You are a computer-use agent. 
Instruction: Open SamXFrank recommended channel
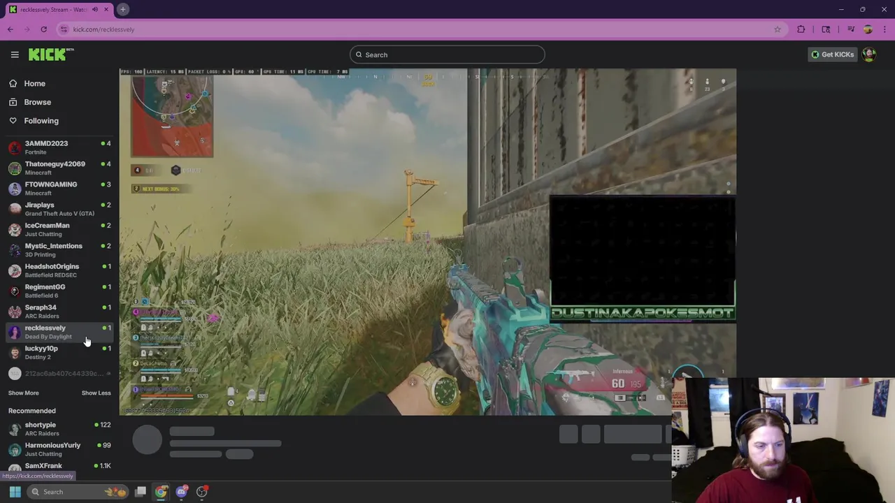pos(59,467)
